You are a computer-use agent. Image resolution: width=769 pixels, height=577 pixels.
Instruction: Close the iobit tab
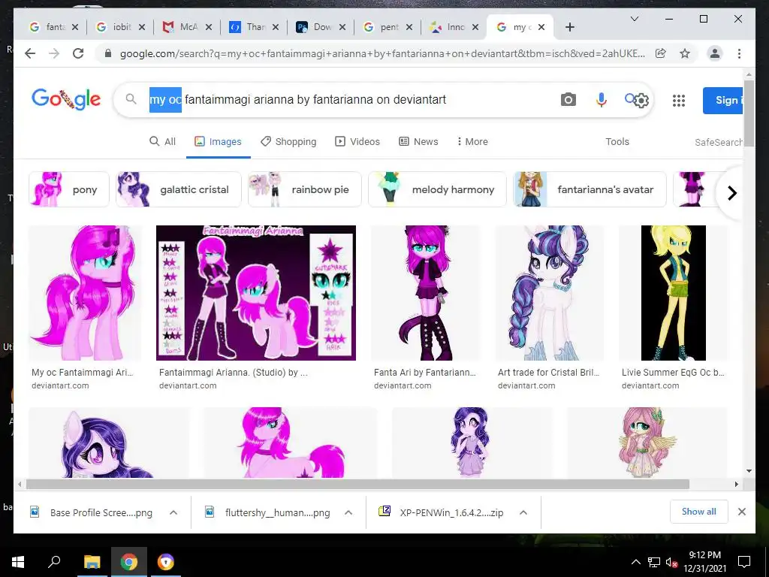(x=142, y=27)
